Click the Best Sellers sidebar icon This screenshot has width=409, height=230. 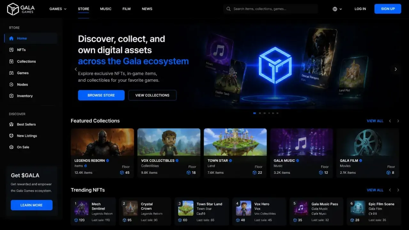pos(12,124)
